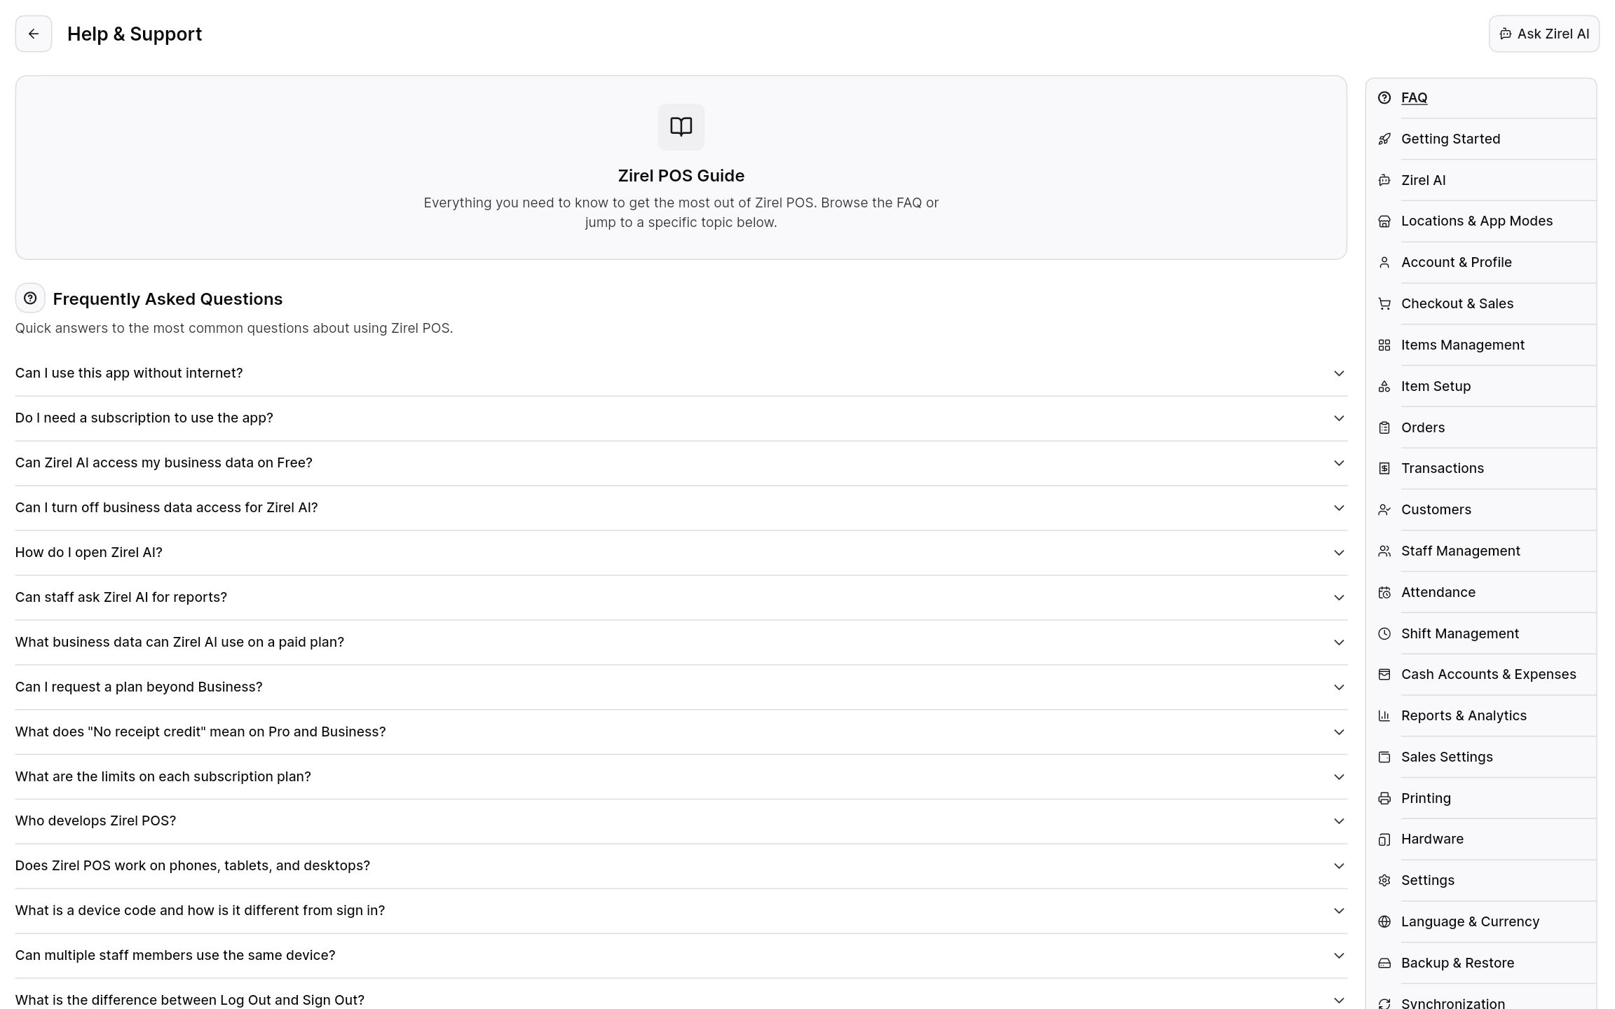Click the Attendance calendar-clock icon
This screenshot has width=1615, height=1009.
[1384, 593]
